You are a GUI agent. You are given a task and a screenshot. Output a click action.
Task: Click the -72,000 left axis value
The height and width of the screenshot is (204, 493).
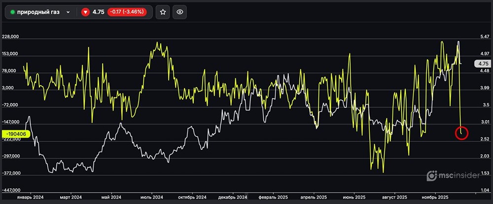[x=10, y=105]
